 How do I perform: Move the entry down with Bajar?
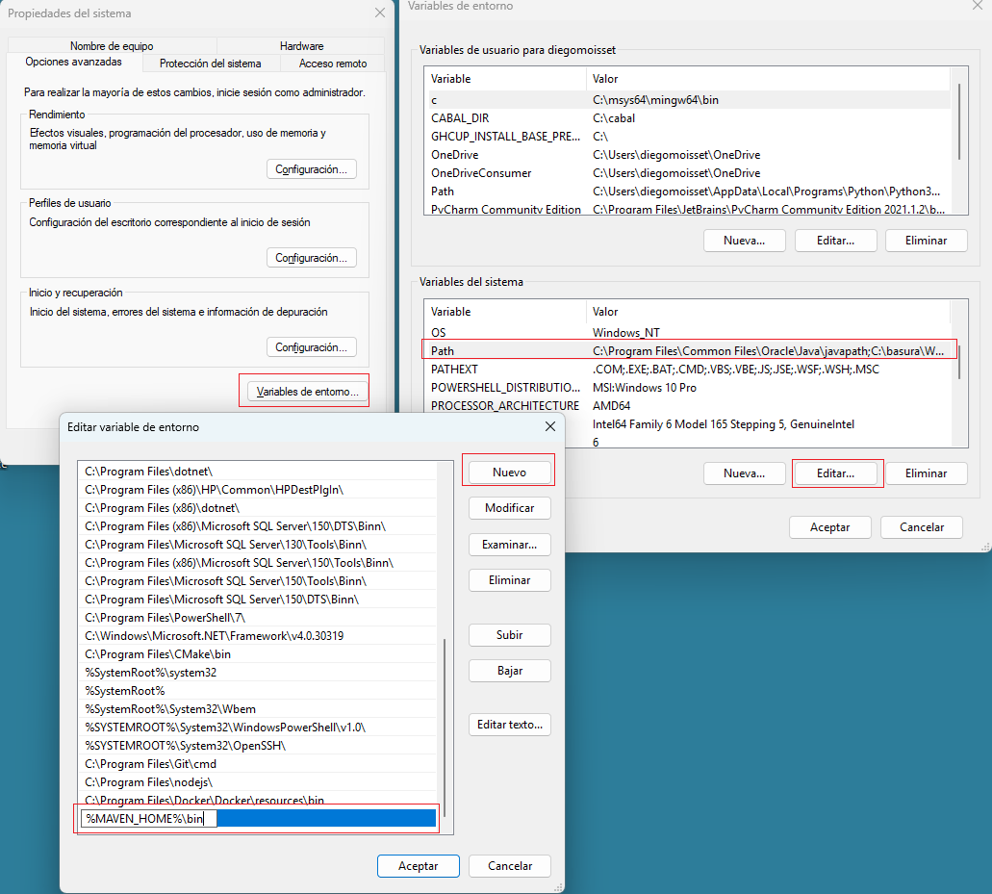(509, 671)
